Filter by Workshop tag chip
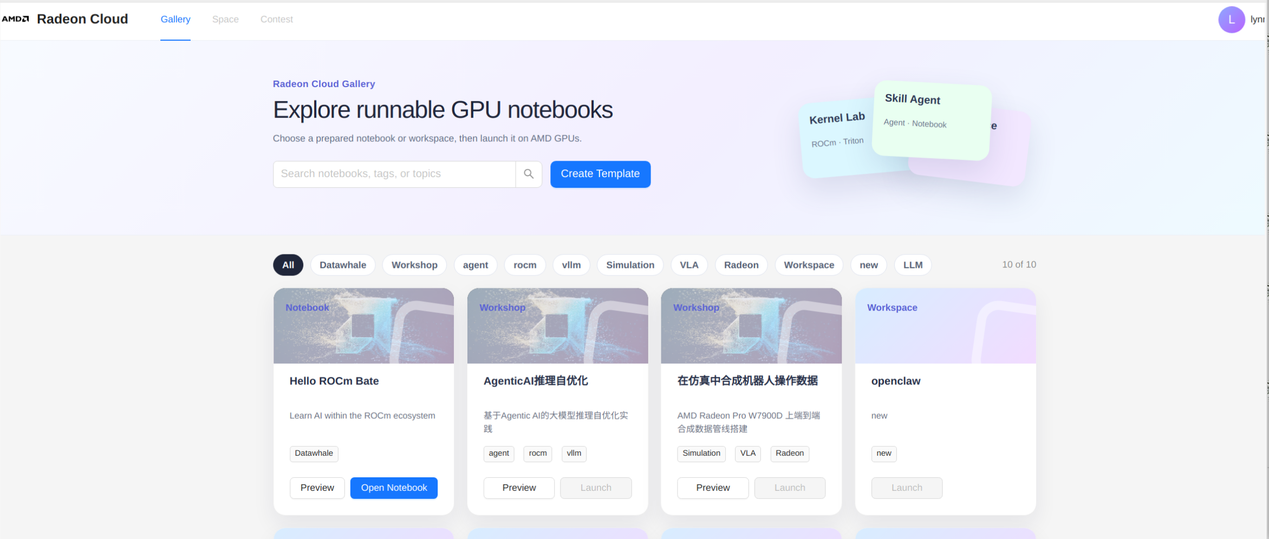 [x=414, y=265]
